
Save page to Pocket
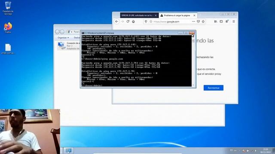click(x=198, y=21)
